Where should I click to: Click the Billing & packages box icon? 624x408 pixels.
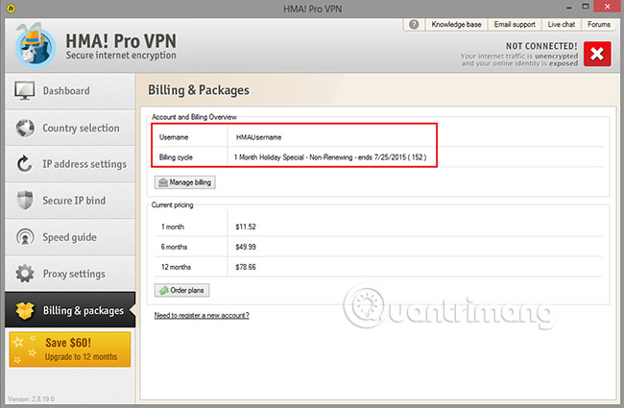[24, 310]
